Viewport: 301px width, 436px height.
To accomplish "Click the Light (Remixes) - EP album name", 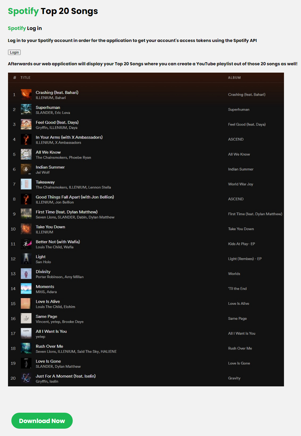I will tap(245, 259).
